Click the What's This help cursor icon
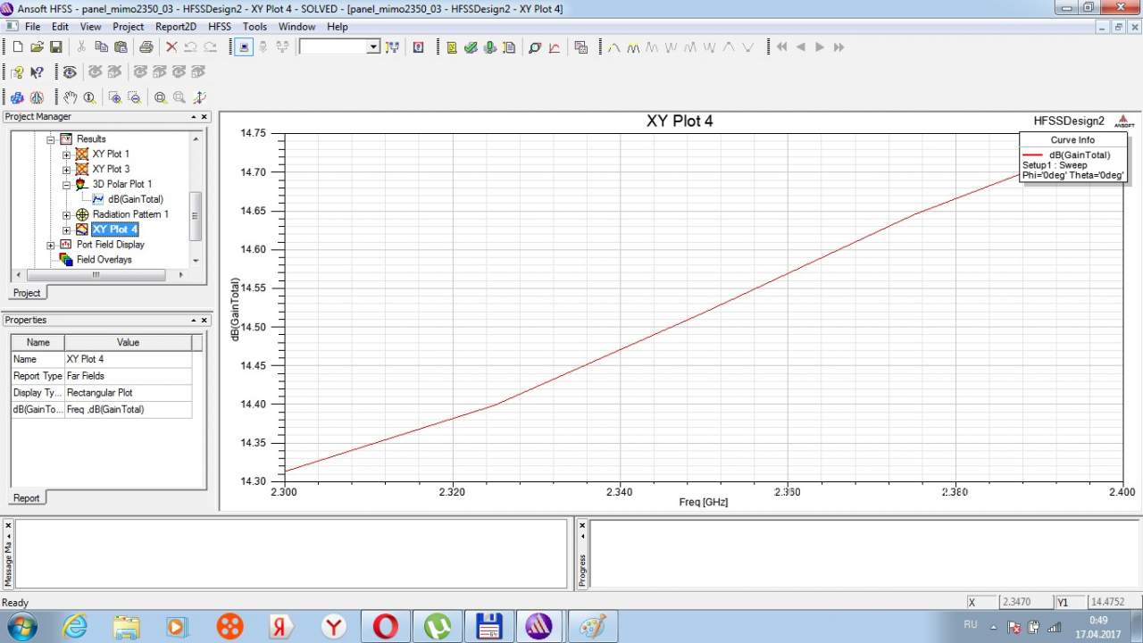The width and height of the screenshot is (1143, 643). [x=37, y=72]
